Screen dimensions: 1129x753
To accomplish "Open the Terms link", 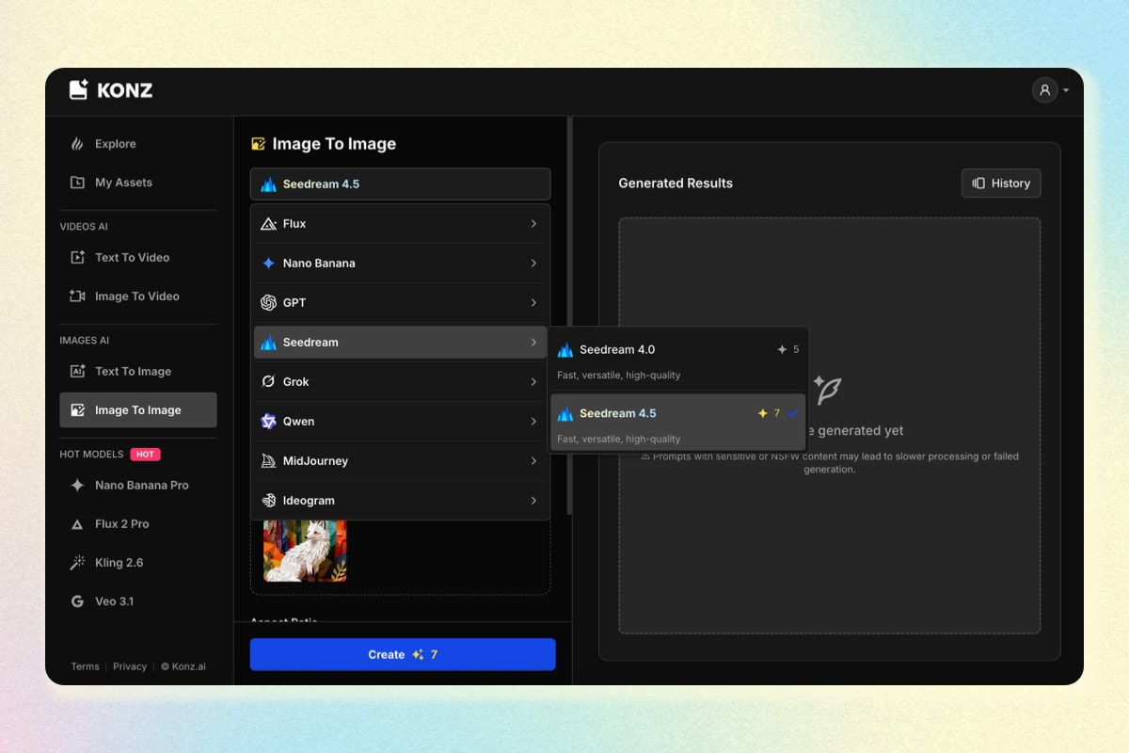I will 85,666.
